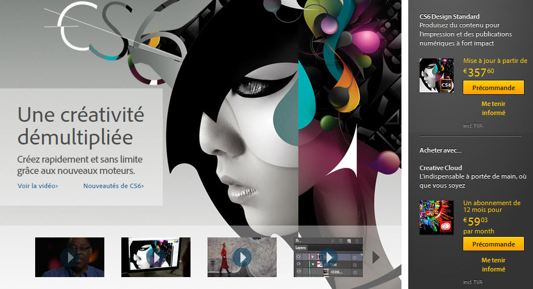Open the "Voir la vidéo" link
The height and width of the screenshot is (289, 533).
coord(38,186)
